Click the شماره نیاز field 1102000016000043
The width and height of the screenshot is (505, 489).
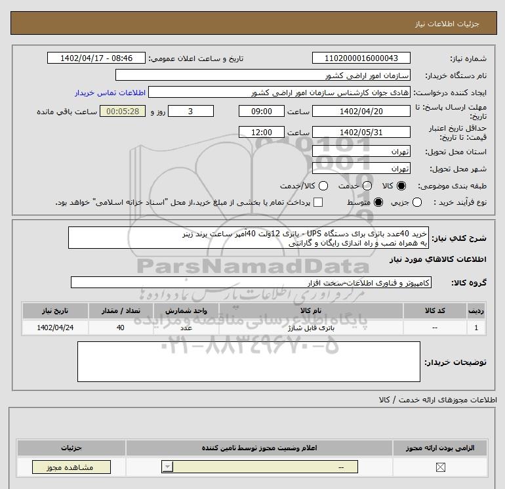(x=361, y=58)
